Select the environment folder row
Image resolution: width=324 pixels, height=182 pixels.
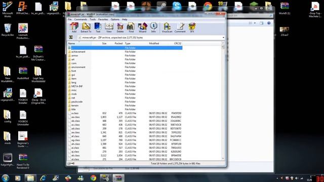(x=125, y=67)
